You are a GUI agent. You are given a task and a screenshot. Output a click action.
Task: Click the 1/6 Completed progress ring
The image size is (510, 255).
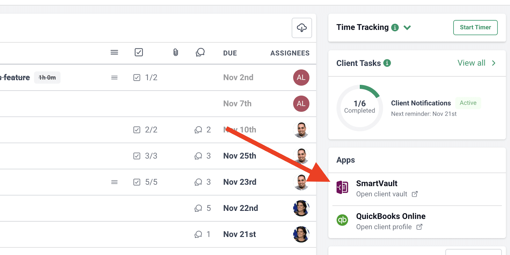[x=360, y=107]
